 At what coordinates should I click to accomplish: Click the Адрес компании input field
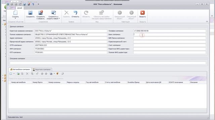[x=71, y=38]
